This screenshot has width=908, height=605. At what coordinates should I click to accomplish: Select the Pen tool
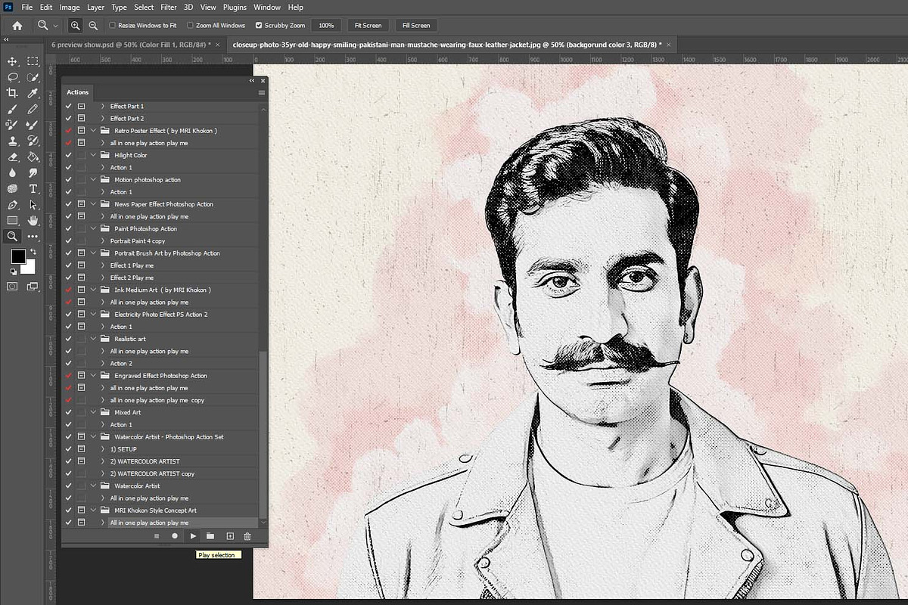(x=12, y=205)
